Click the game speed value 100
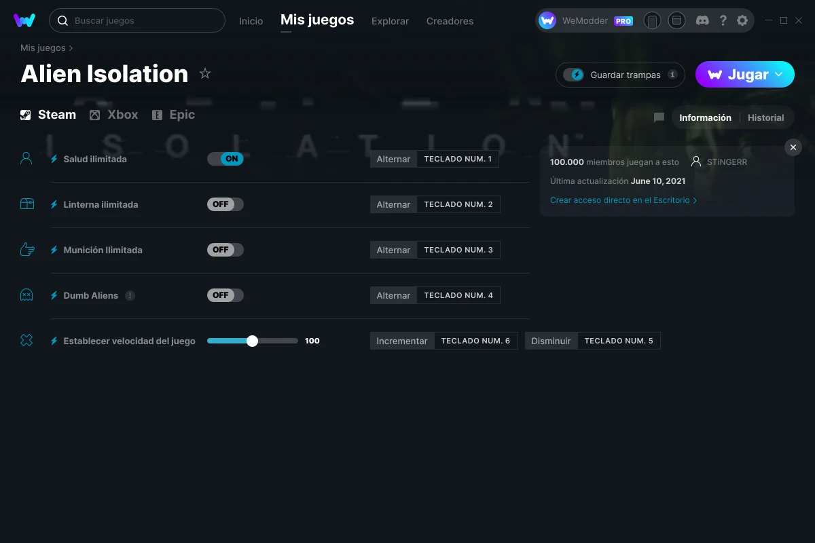Viewport: 815px width, 543px height. click(312, 341)
